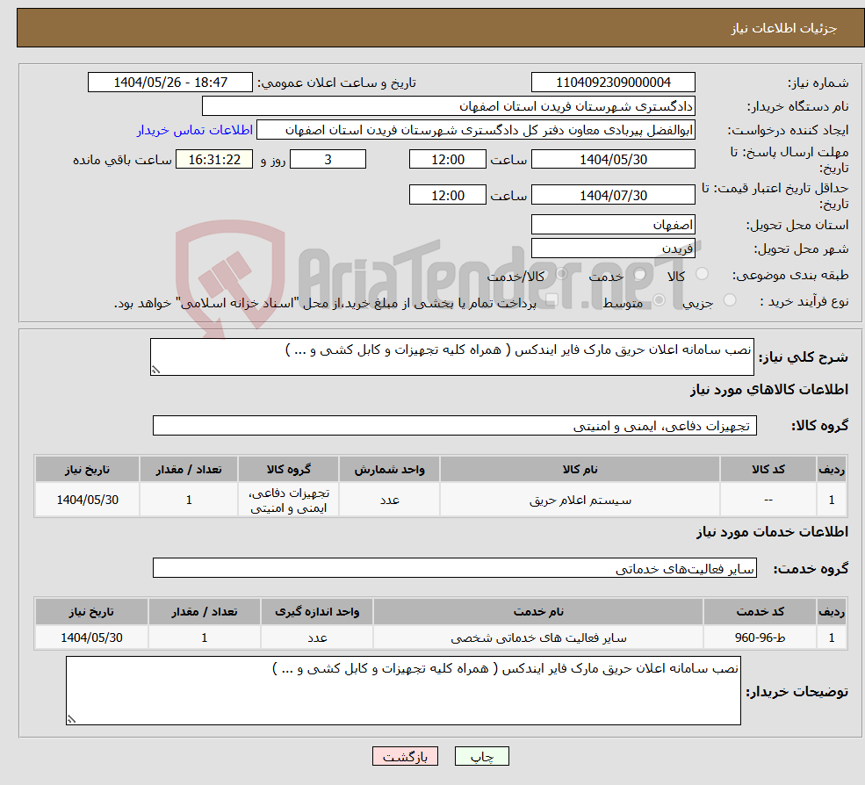Click the شماره نیاز number field
Image resolution: width=865 pixels, height=785 pixels.
613,83
